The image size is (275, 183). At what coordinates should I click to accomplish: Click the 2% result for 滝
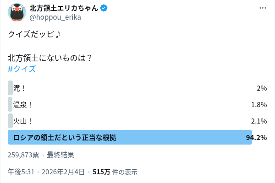tap(262, 88)
